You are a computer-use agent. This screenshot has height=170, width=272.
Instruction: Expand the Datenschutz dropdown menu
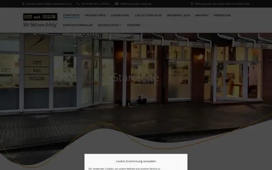109,25
